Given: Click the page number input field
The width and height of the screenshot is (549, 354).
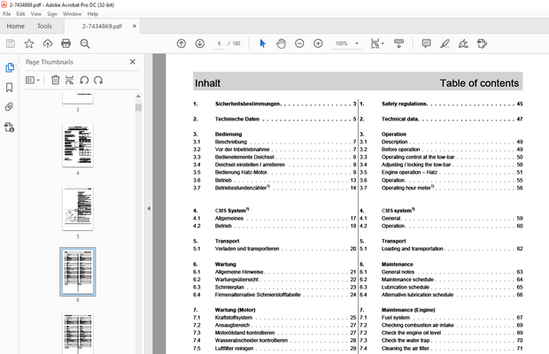Looking at the screenshot, I should click(220, 43).
